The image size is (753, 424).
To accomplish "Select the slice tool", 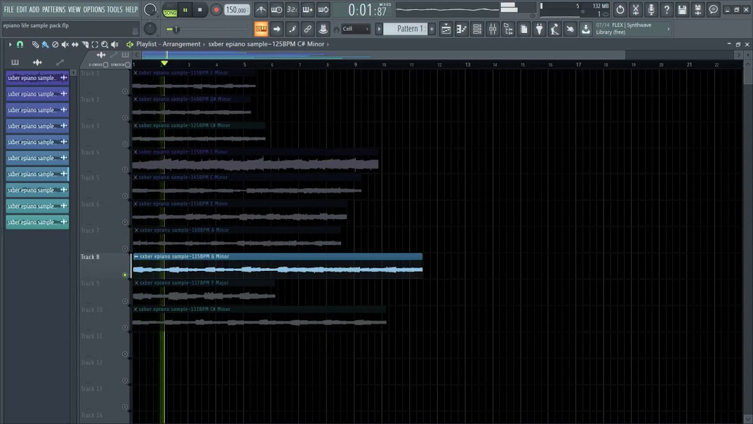I will tap(85, 45).
